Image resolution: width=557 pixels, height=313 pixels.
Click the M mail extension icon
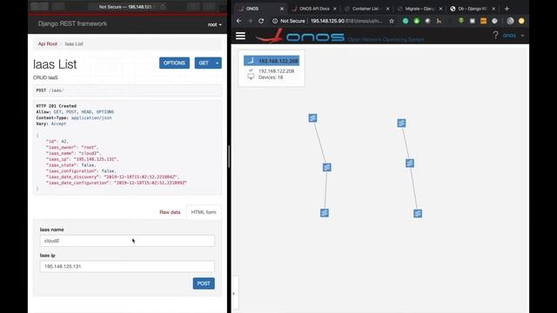click(472, 21)
